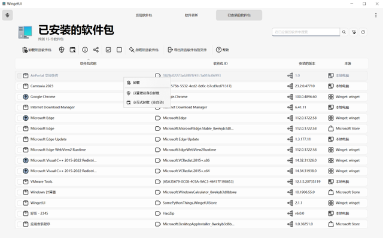Click the version '14.32.31326.0' cell

306,160
